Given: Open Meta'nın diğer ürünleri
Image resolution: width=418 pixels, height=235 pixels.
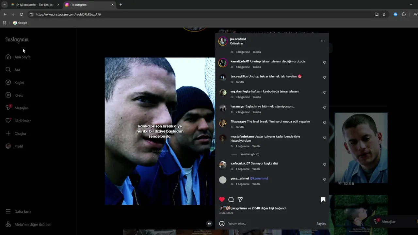Looking at the screenshot, I should (29, 224).
